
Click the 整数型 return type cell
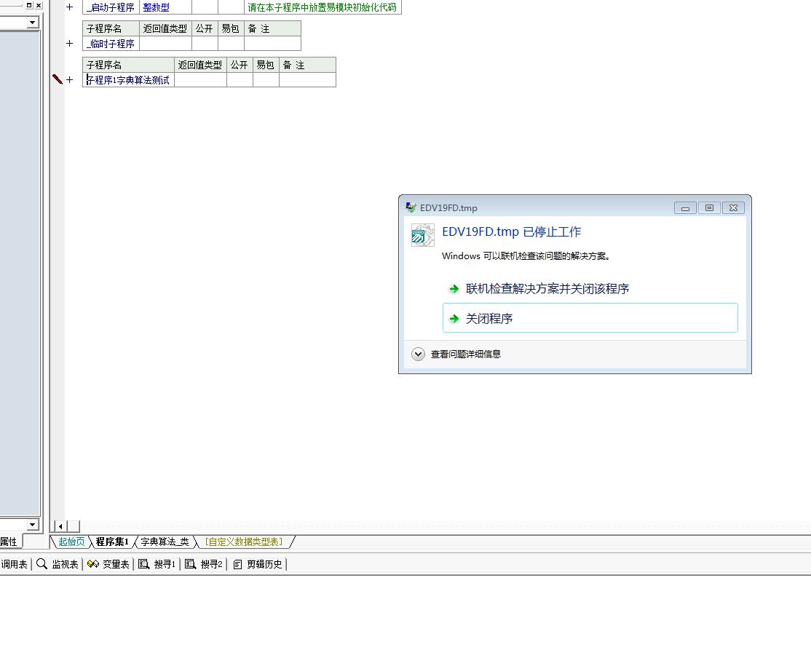click(x=165, y=7)
